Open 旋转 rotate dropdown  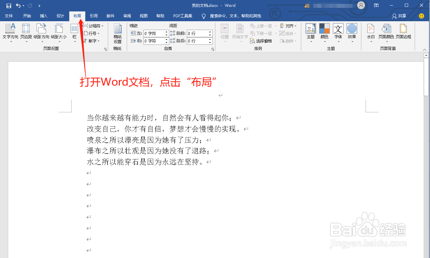[x=288, y=41]
